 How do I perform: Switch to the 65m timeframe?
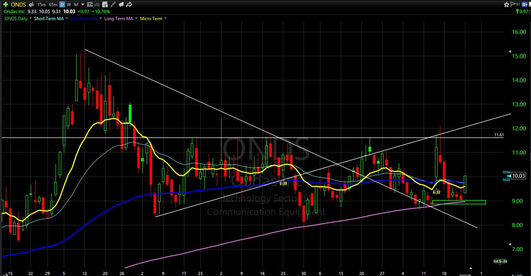point(53,5)
